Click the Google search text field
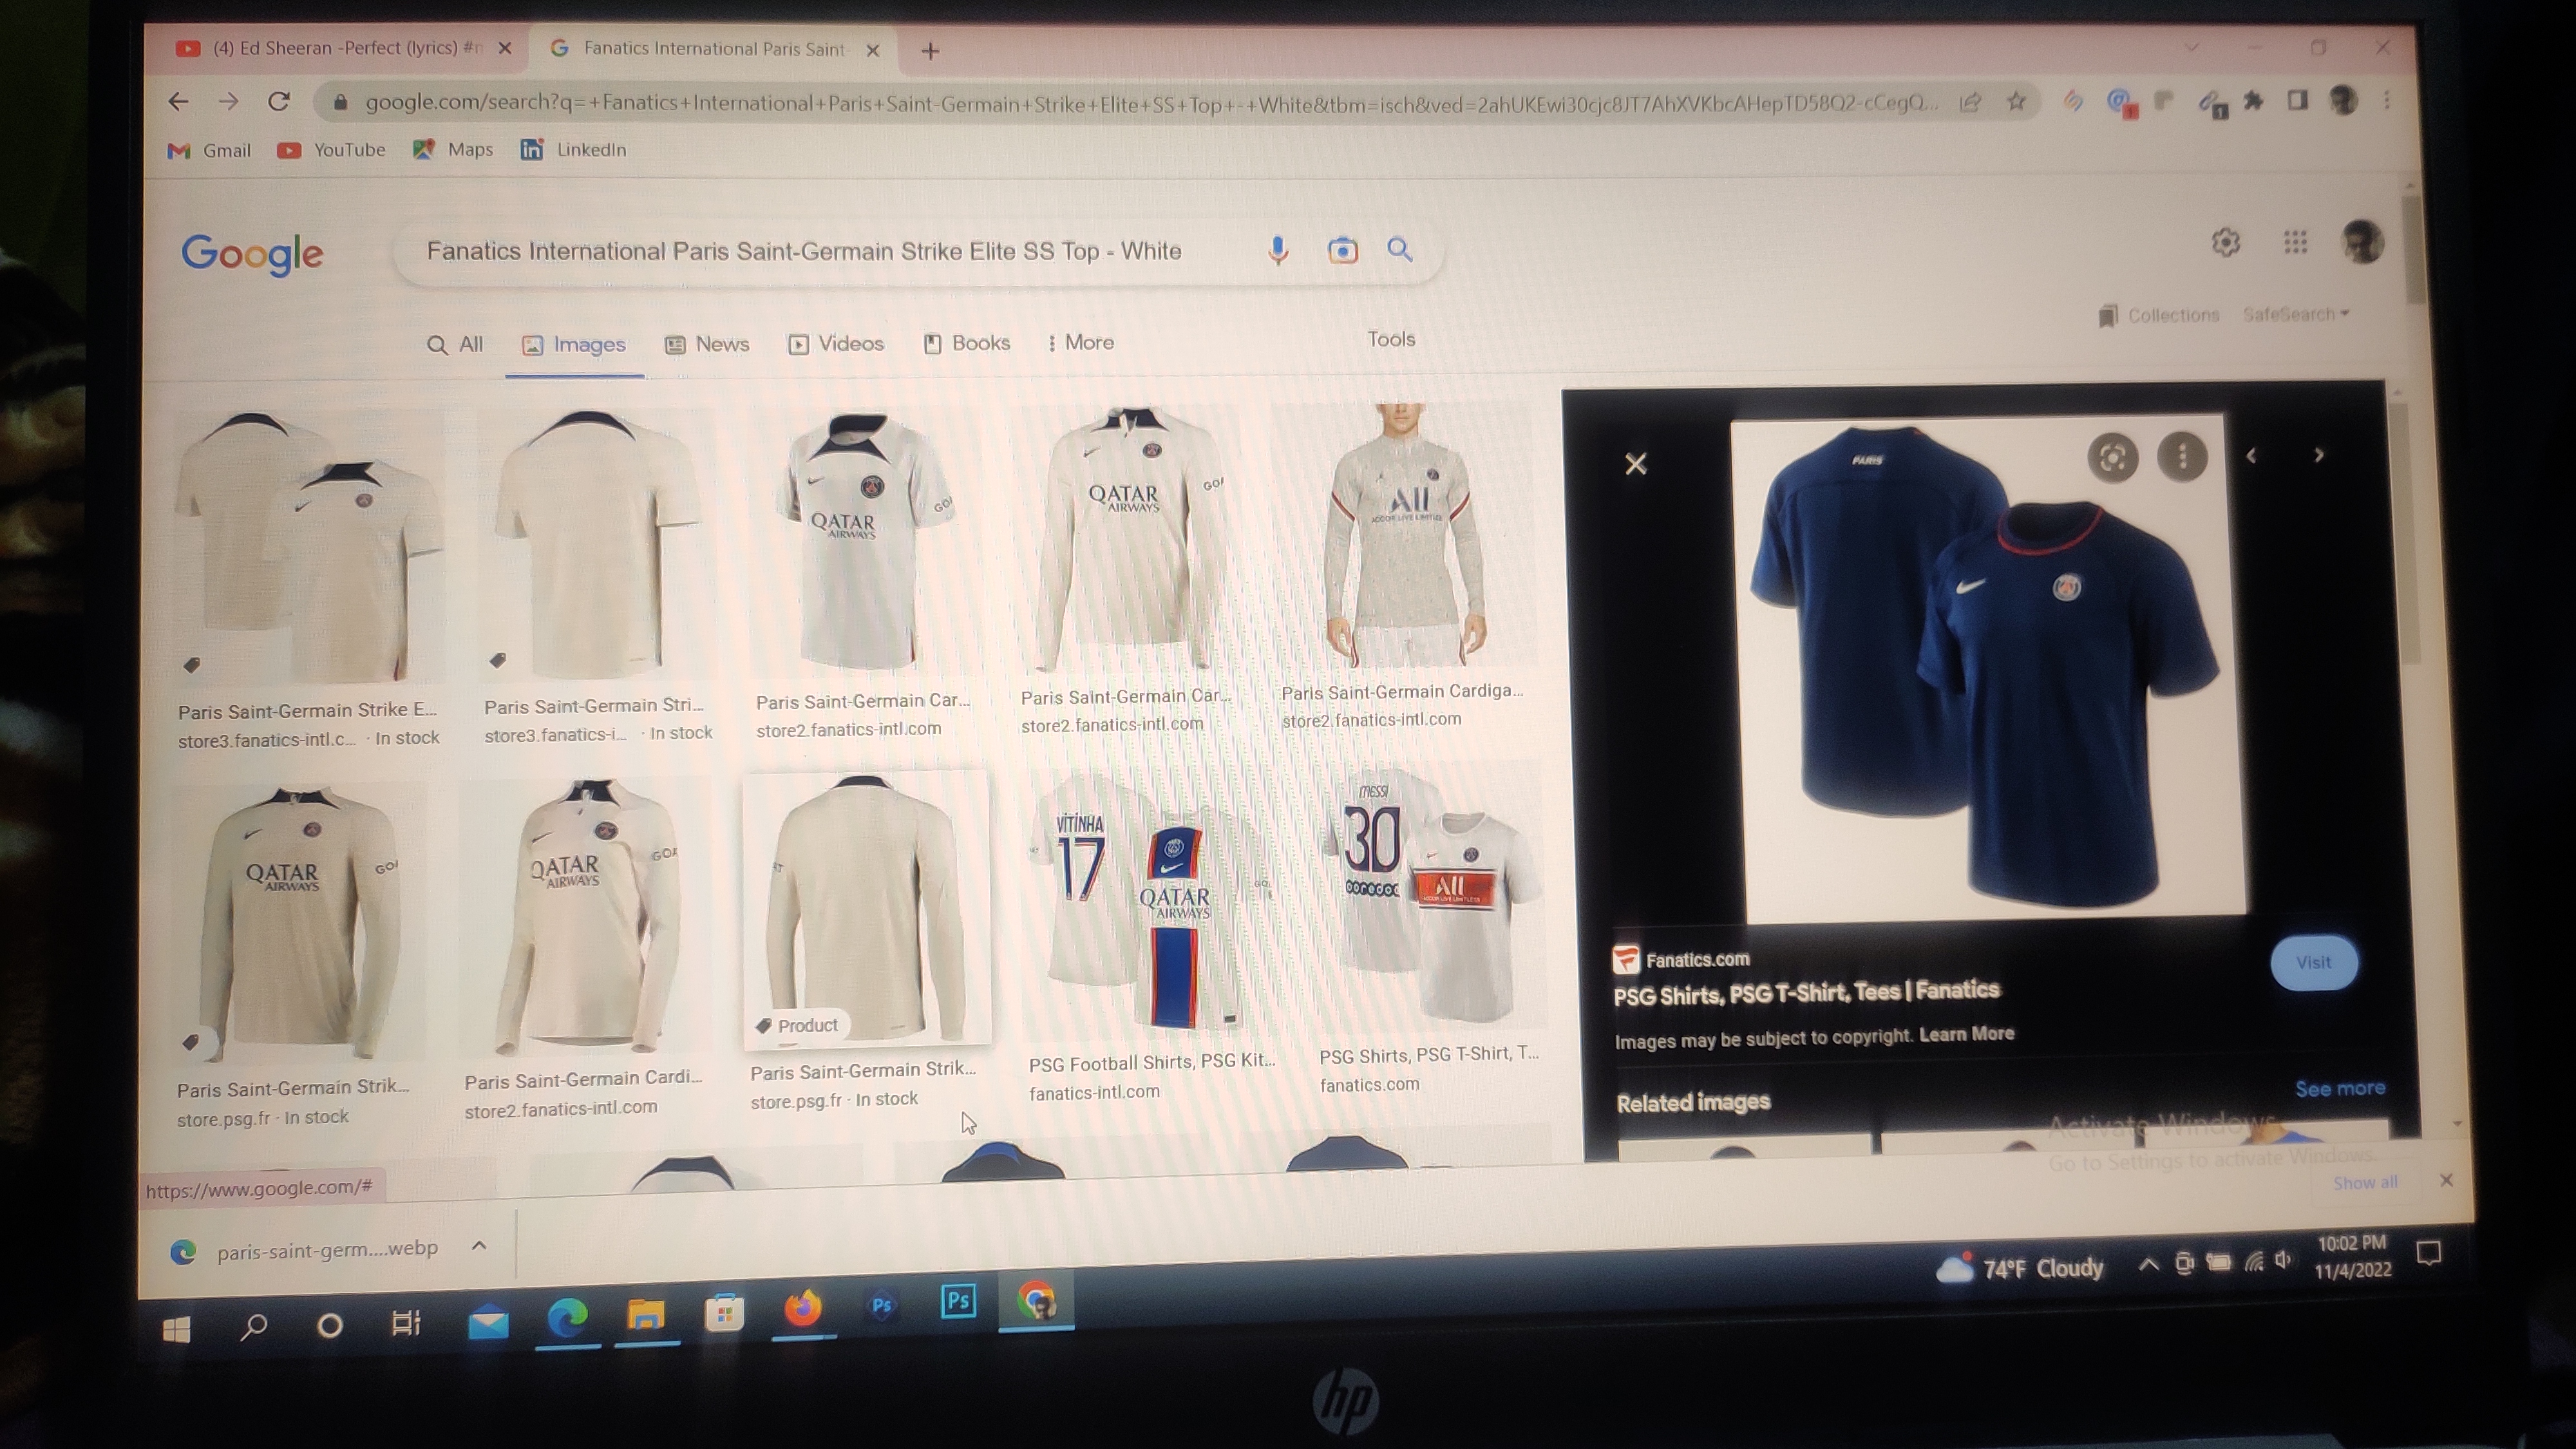Viewport: 2576px width, 1449px height. [804, 251]
